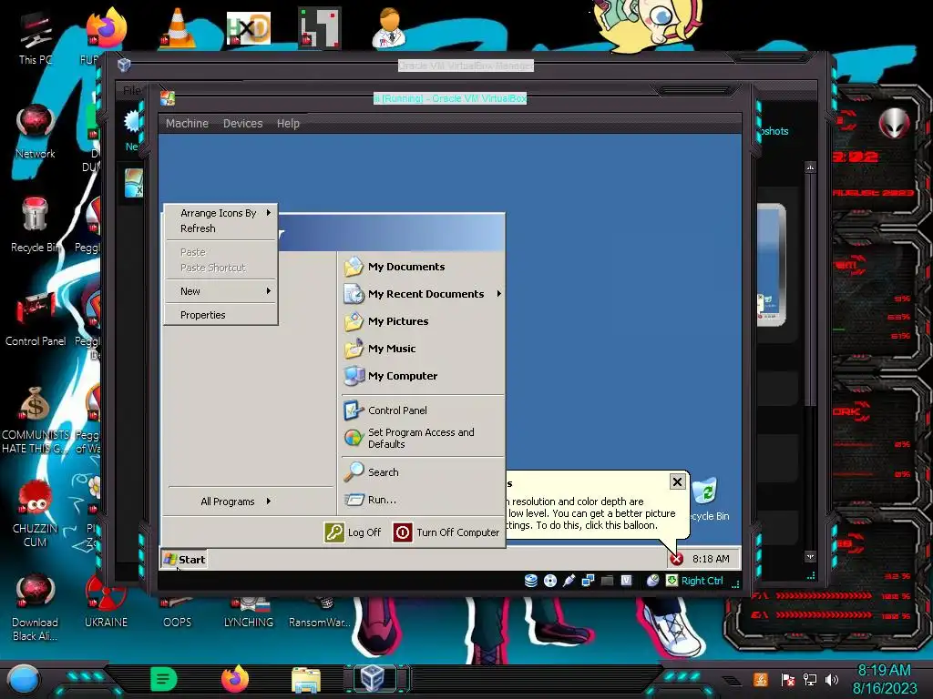Open the UKRAINE desktop shortcut
933x699 pixels.
coord(106,602)
